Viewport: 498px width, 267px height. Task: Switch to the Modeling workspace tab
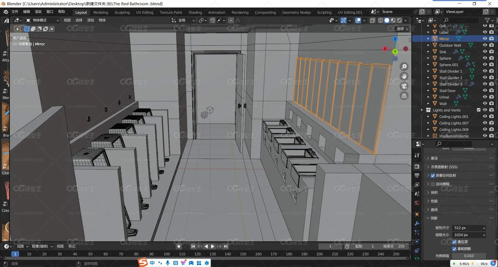[x=101, y=12]
